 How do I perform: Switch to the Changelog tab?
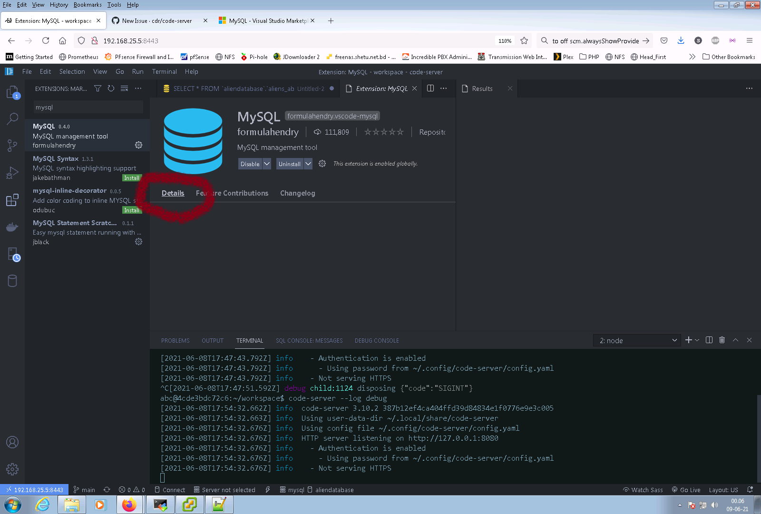(297, 193)
